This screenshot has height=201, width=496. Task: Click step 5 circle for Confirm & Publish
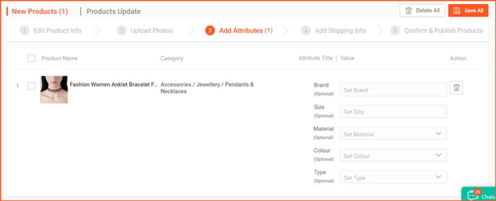coord(395,31)
